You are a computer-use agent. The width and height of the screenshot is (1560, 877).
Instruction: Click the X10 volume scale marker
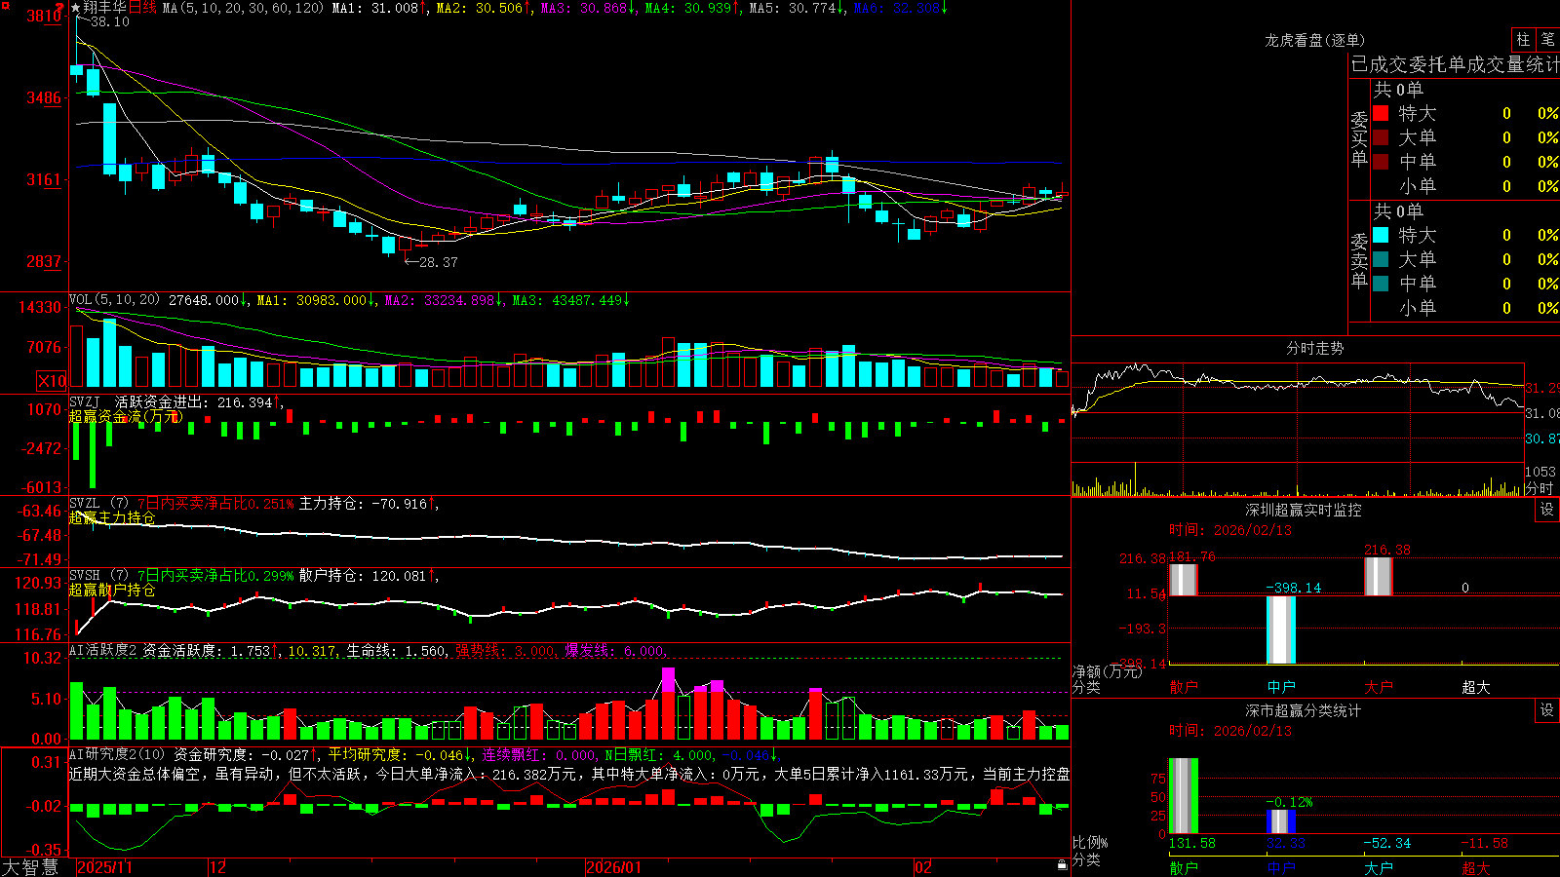(x=52, y=381)
